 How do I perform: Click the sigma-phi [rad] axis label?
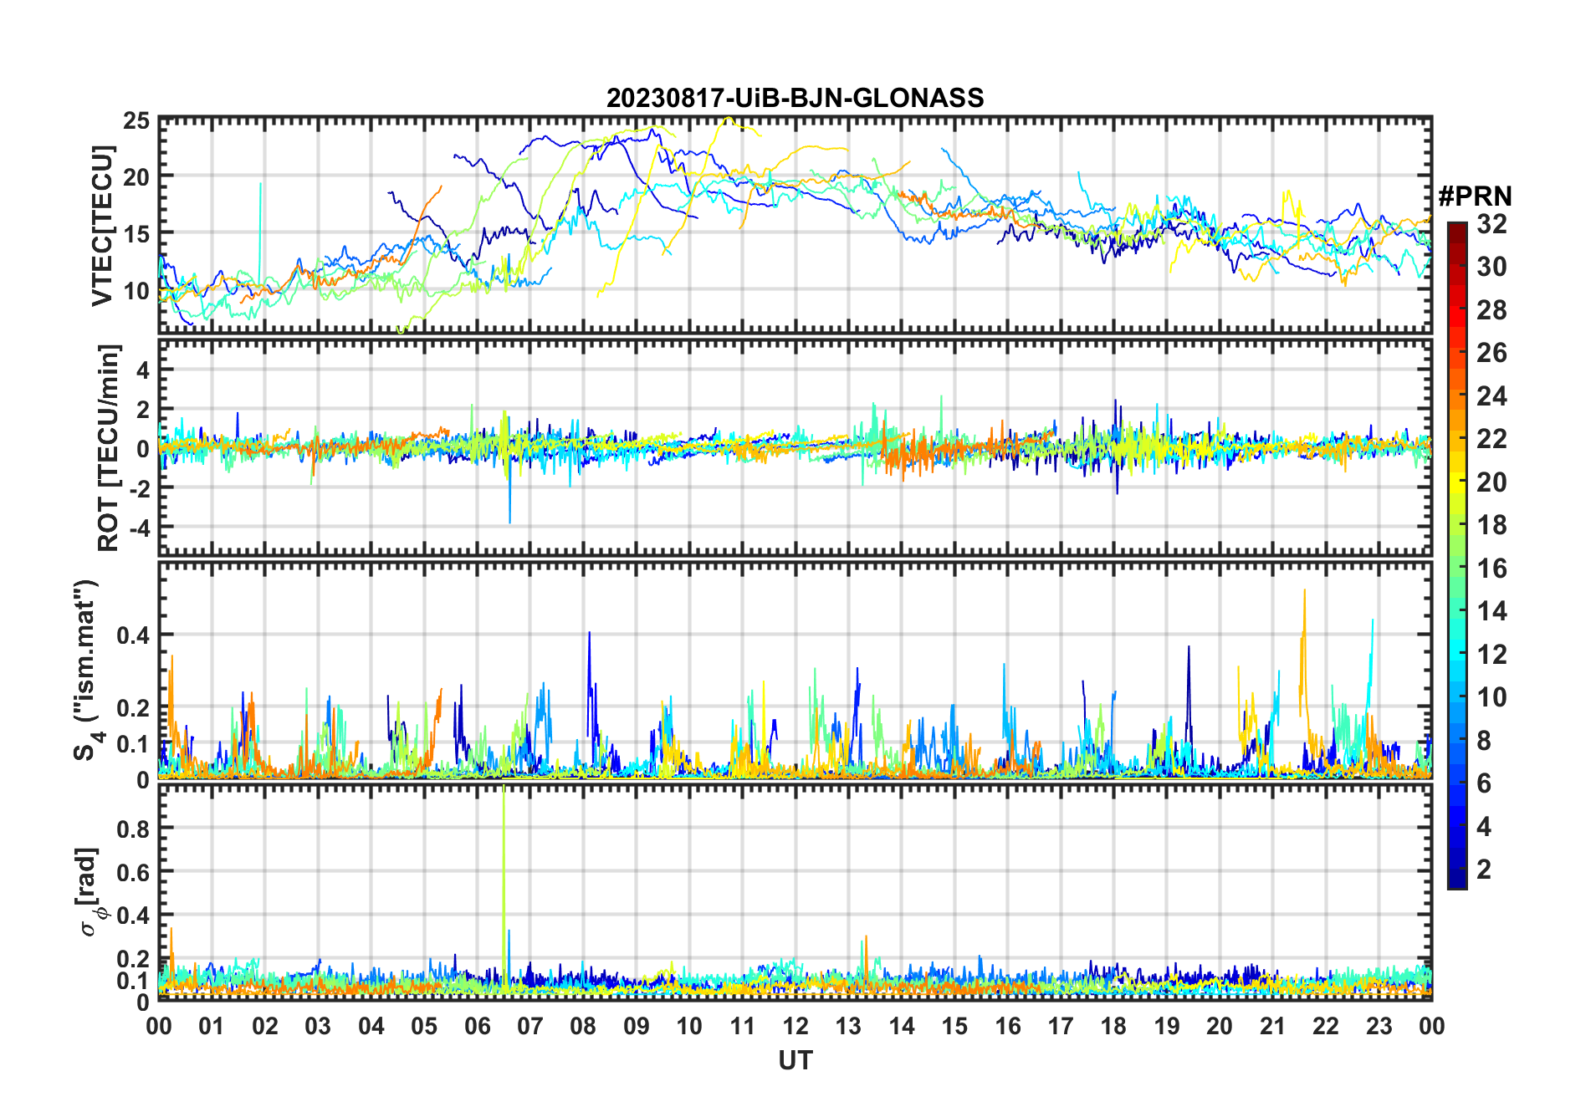click(x=90, y=892)
